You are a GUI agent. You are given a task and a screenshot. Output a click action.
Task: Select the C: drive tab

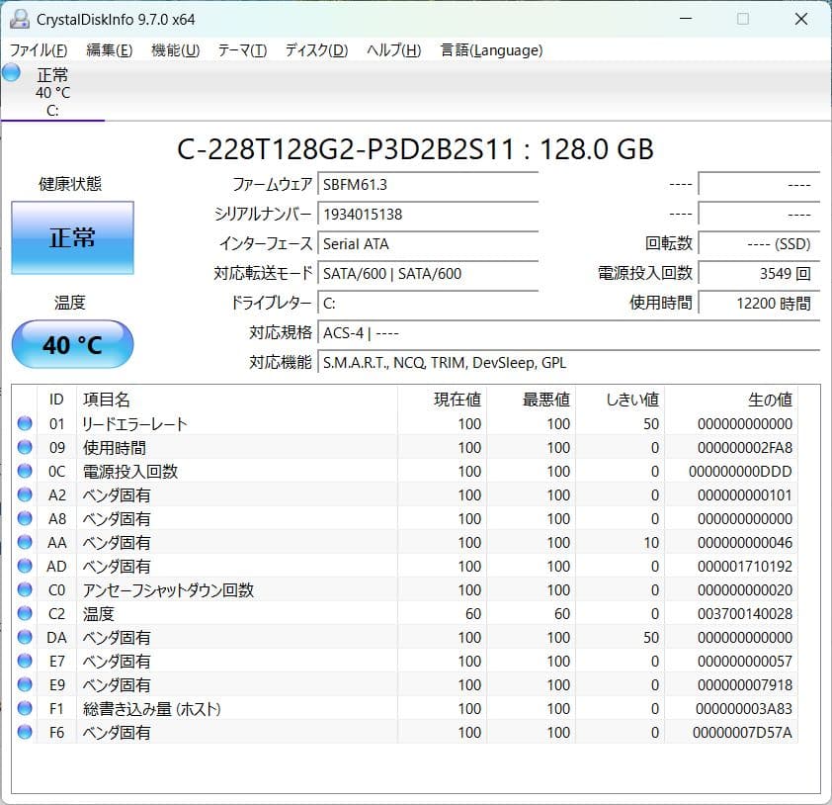[x=53, y=94]
